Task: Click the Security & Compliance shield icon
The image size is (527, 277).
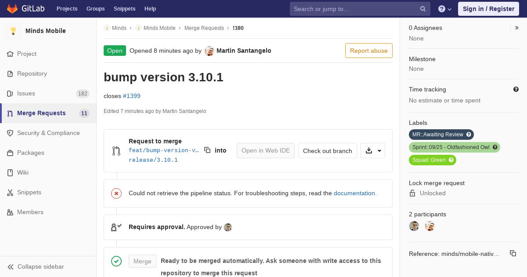Action: tap(10, 133)
